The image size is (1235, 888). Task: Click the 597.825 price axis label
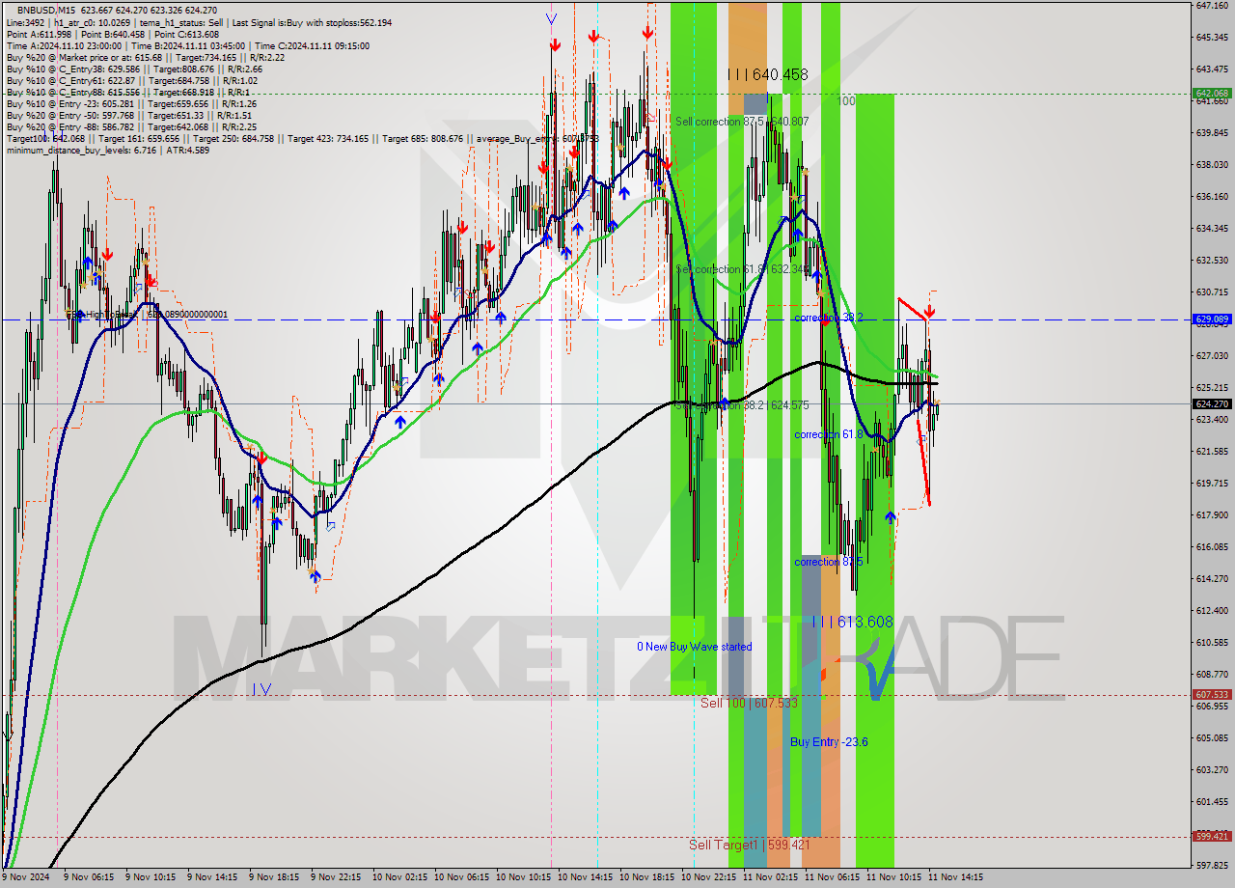[x=1212, y=865]
